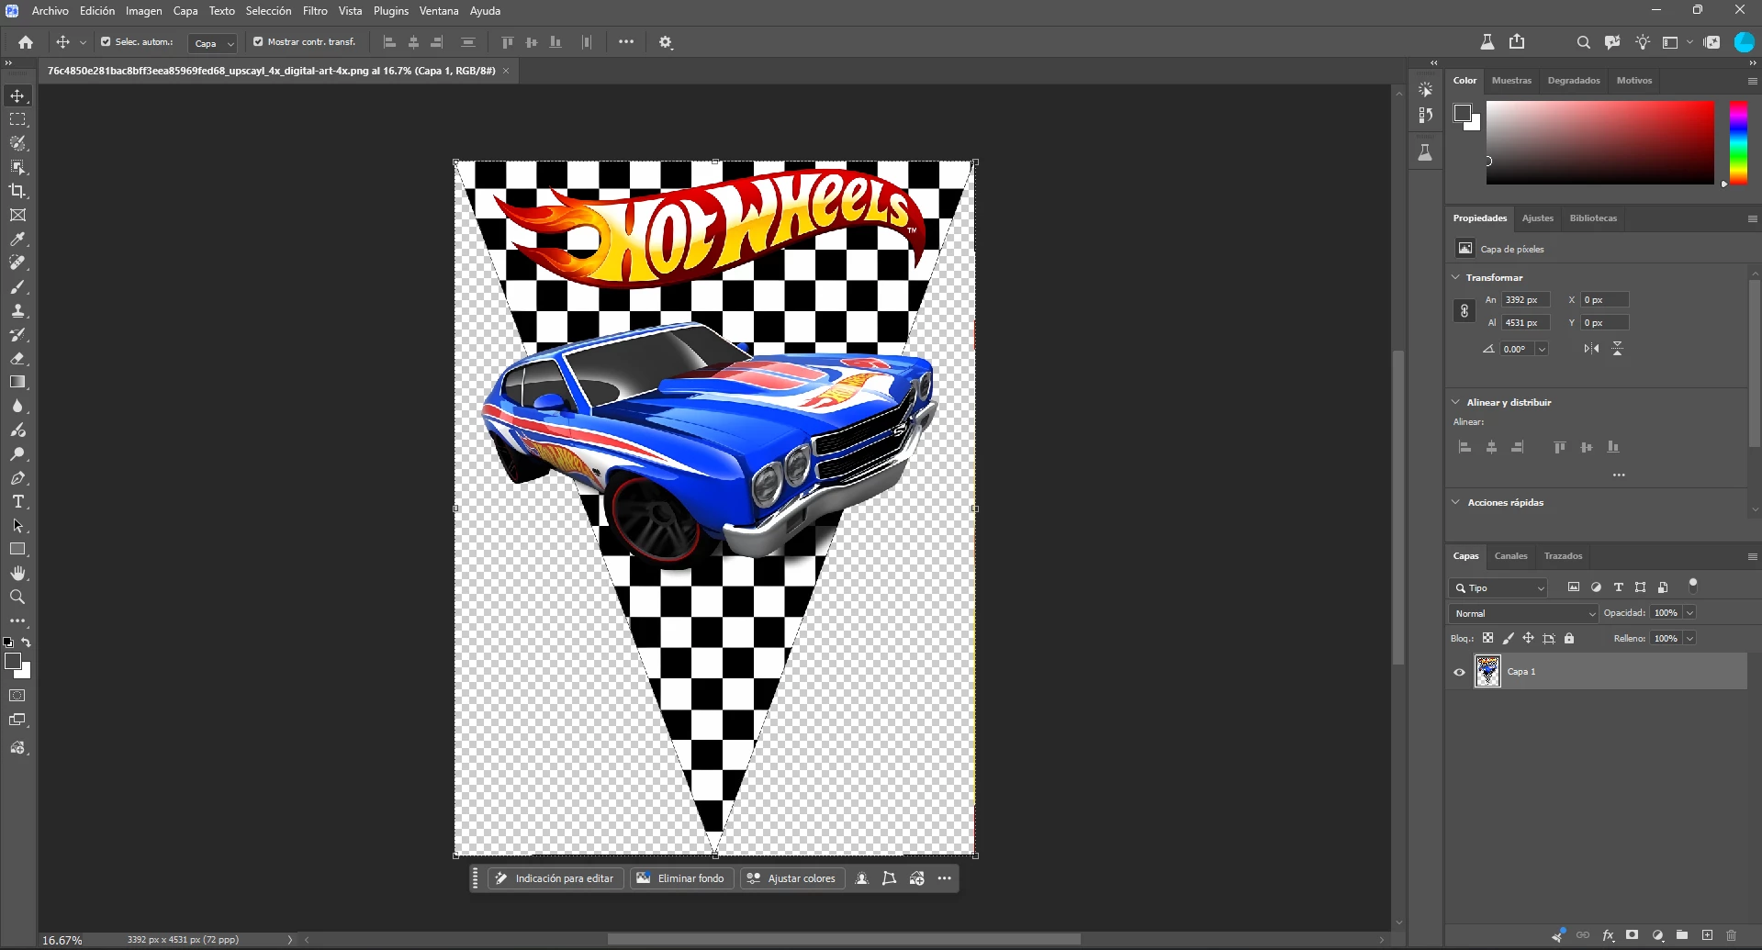Image resolution: width=1762 pixels, height=950 pixels.
Task: Select the Pen tool
Action: pyautogui.click(x=17, y=478)
